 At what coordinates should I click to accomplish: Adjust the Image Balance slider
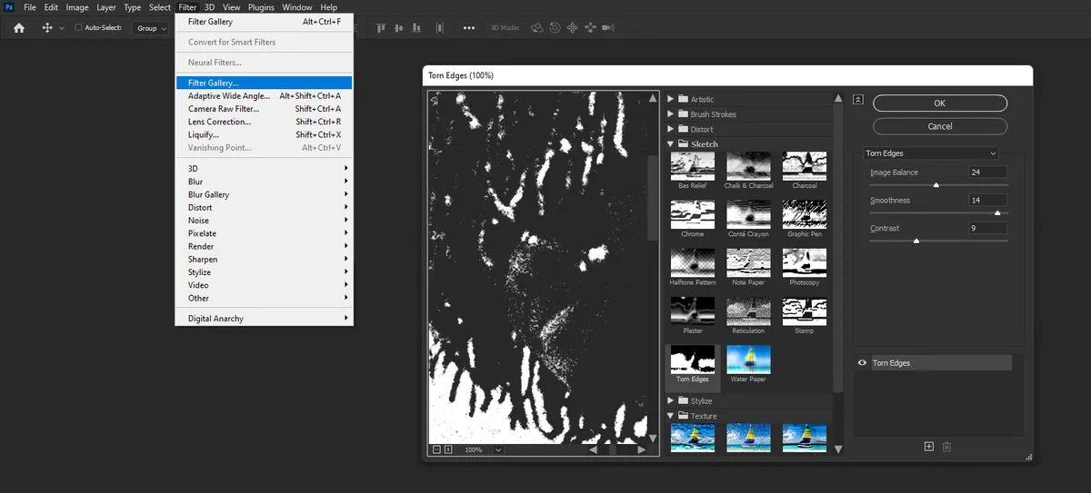pyautogui.click(x=936, y=184)
